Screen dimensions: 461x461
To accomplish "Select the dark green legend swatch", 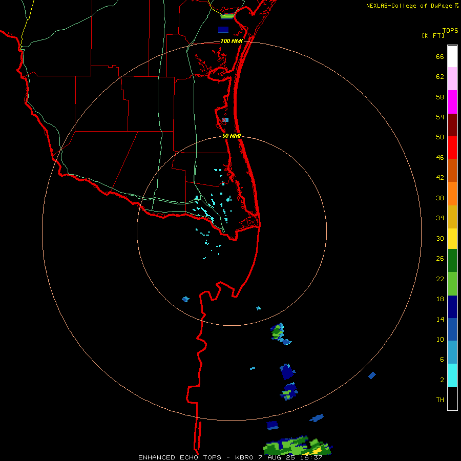I will pos(452,261).
